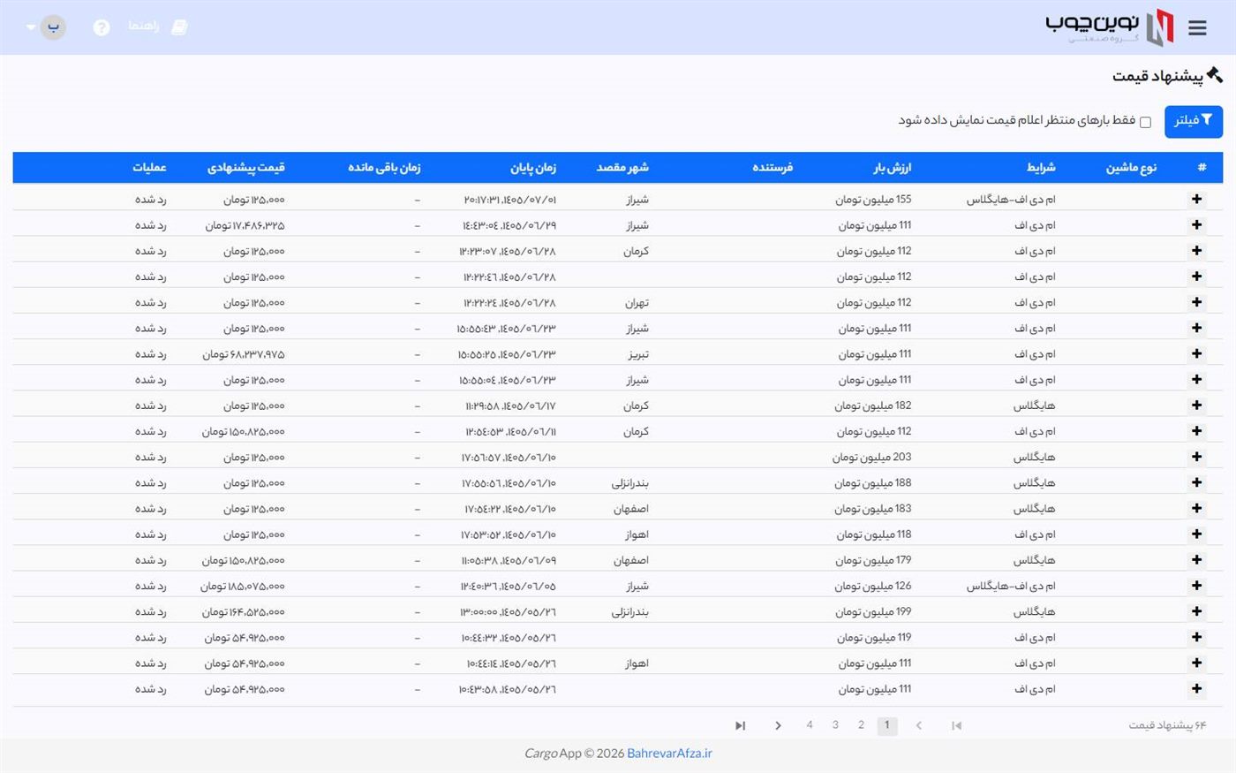Expand the row with 199 میلیون تومان
The width and height of the screenshot is (1236, 773).
1196,611
